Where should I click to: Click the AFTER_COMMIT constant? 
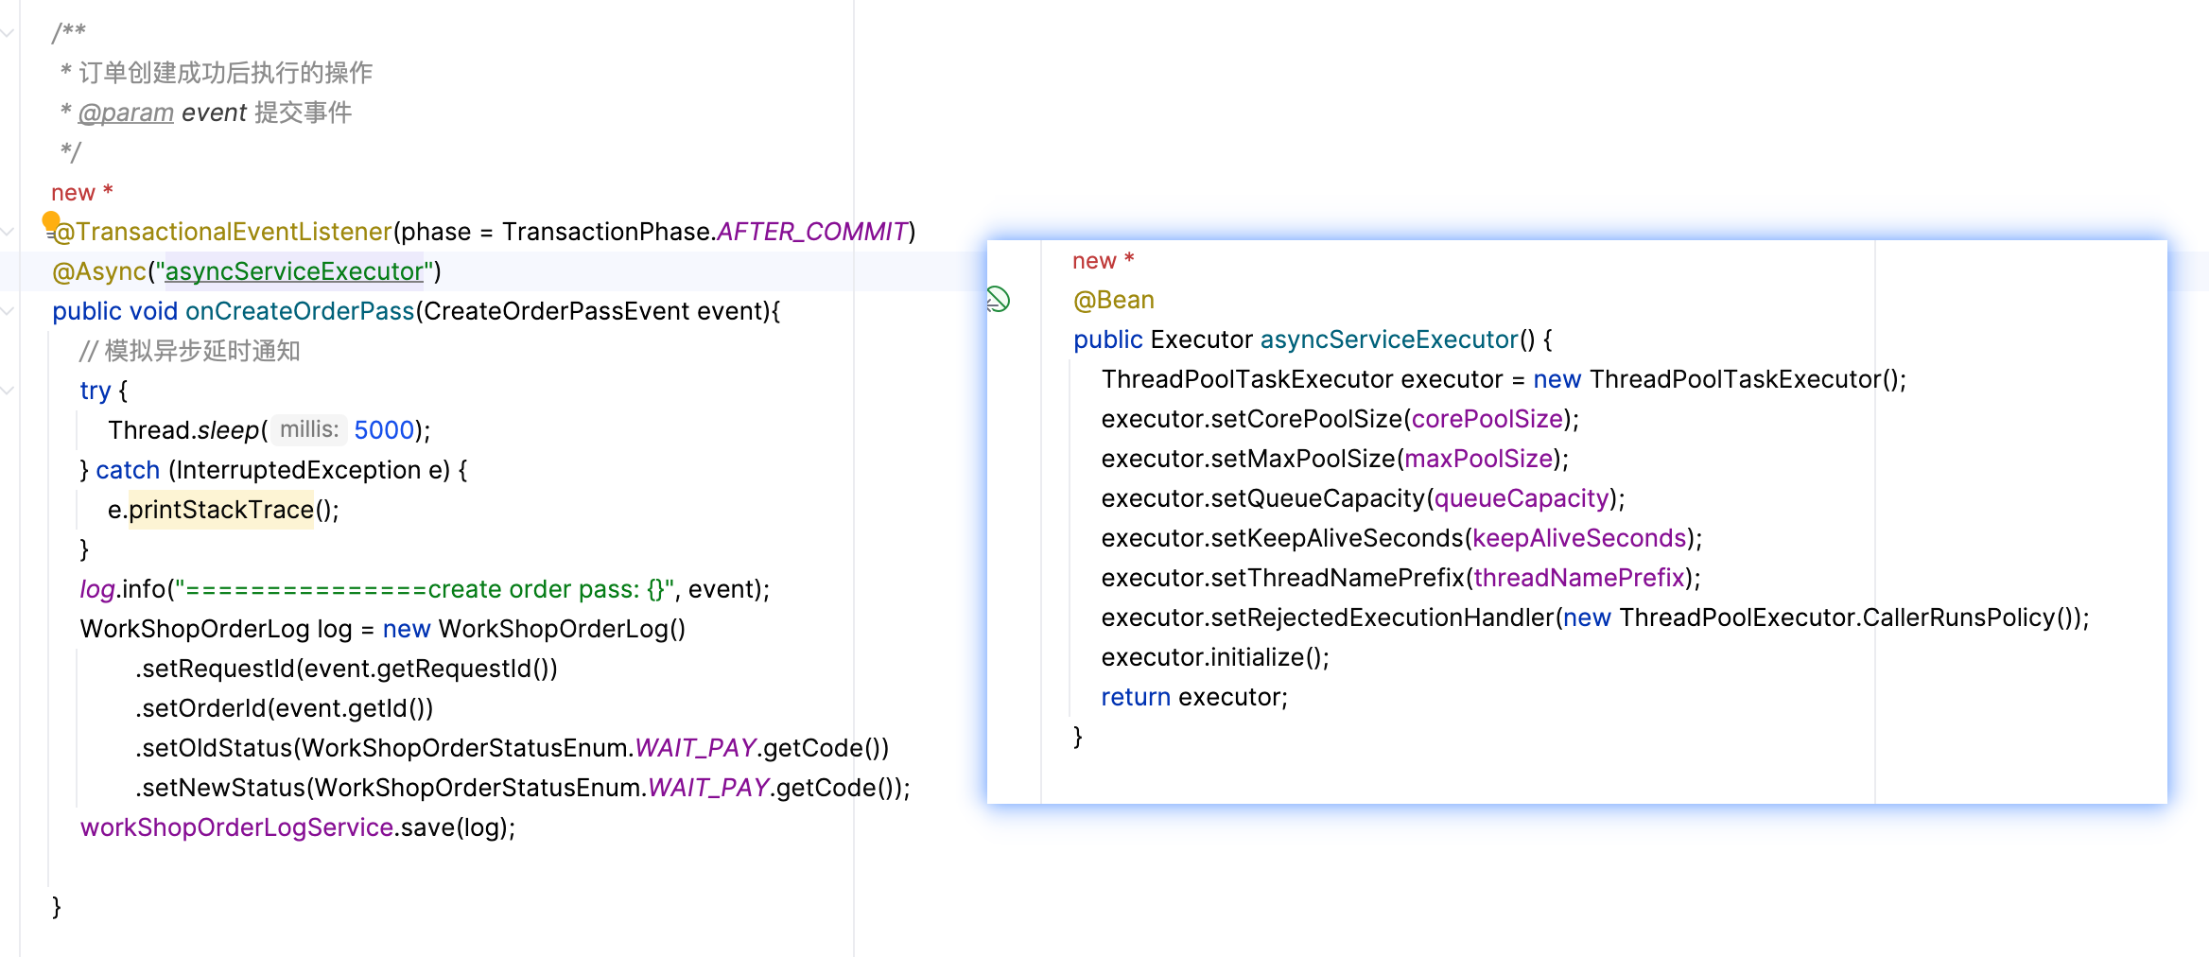tap(812, 232)
